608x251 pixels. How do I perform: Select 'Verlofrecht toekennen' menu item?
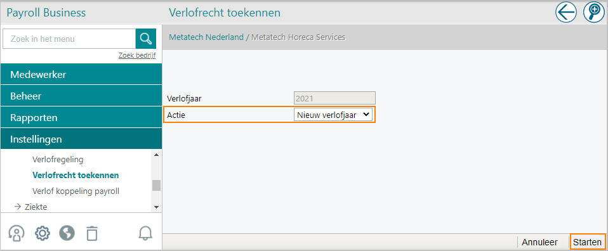click(76, 175)
